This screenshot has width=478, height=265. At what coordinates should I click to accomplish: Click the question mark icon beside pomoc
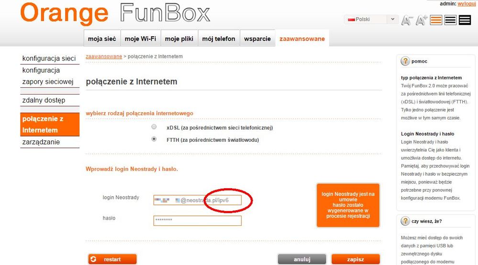[405, 61]
